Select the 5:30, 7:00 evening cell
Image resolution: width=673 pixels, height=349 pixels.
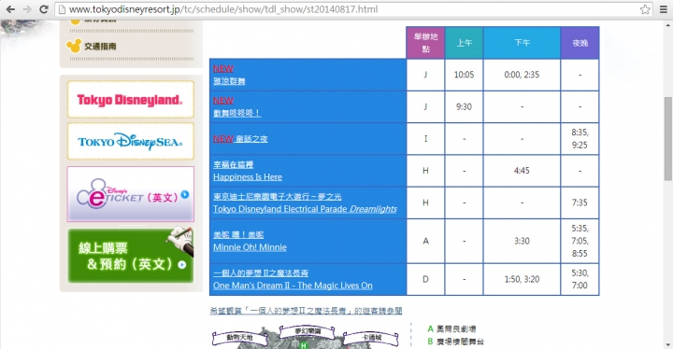coord(580,279)
